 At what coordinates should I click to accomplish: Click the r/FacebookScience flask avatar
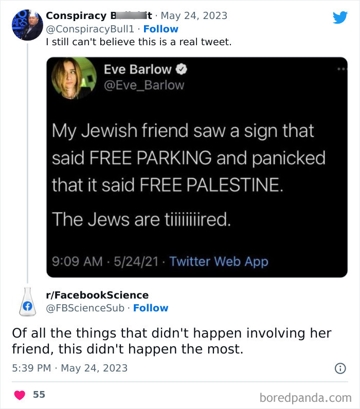[x=27, y=302]
